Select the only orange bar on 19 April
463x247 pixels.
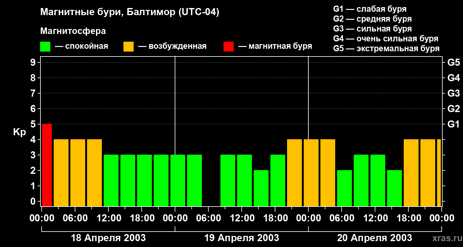point(294,173)
